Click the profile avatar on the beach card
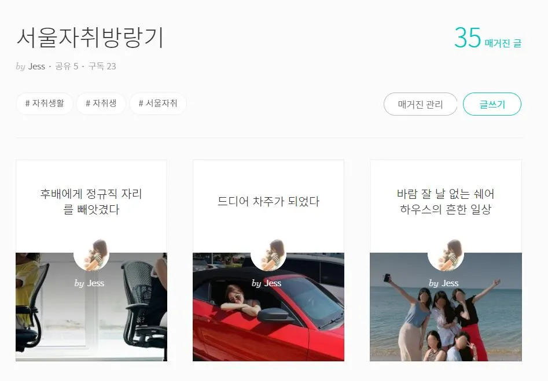548x381 pixels. pyautogui.click(x=446, y=254)
